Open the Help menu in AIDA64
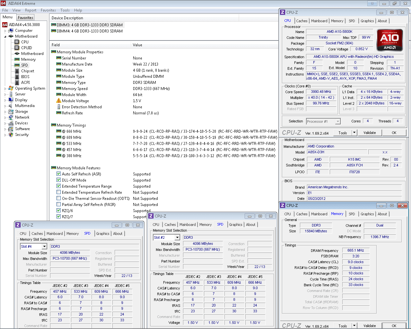The width and height of the screenshot is (411, 329). [78, 10]
